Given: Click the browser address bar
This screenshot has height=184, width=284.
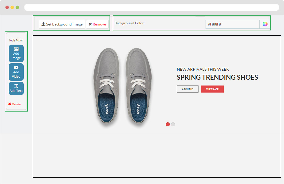Looking at the screenshot, I should [152, 8].
